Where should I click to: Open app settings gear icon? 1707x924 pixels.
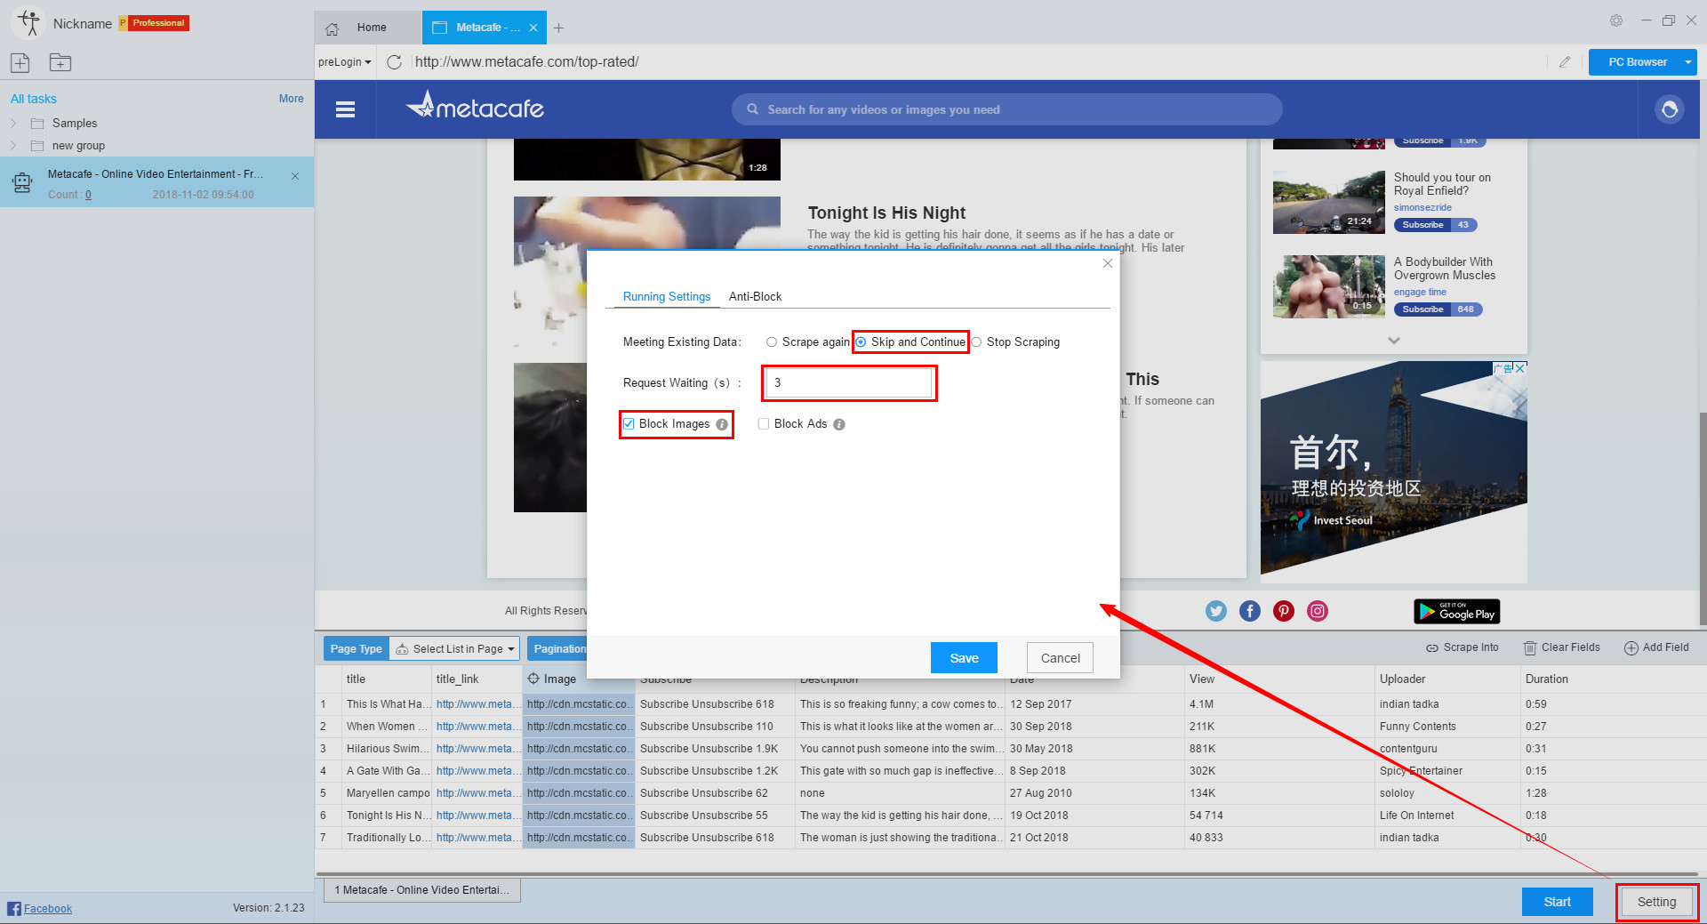[x=1616, y=20]
